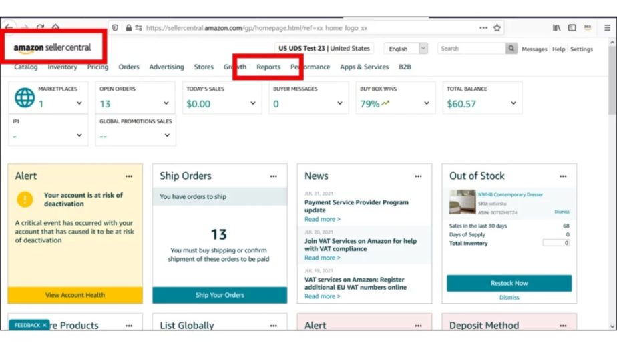617x347 pixels.
Task: Expand the Today's Sales dropdown
Action: point(253,103)
